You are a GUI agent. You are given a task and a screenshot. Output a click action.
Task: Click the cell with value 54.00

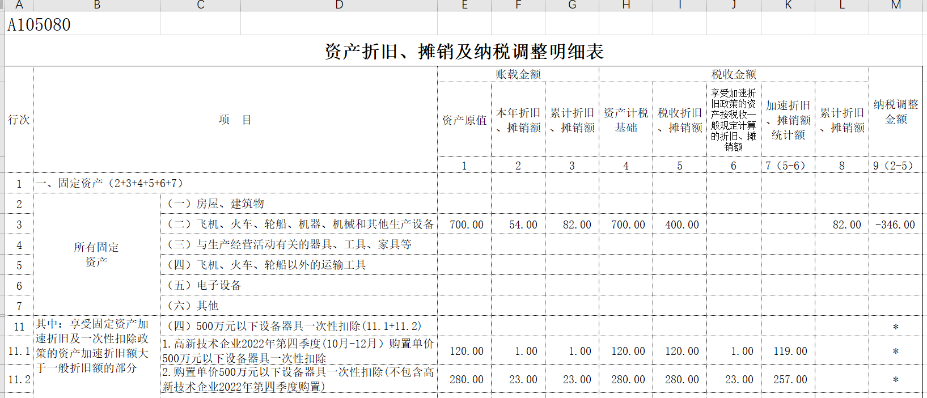pos(518,225)
